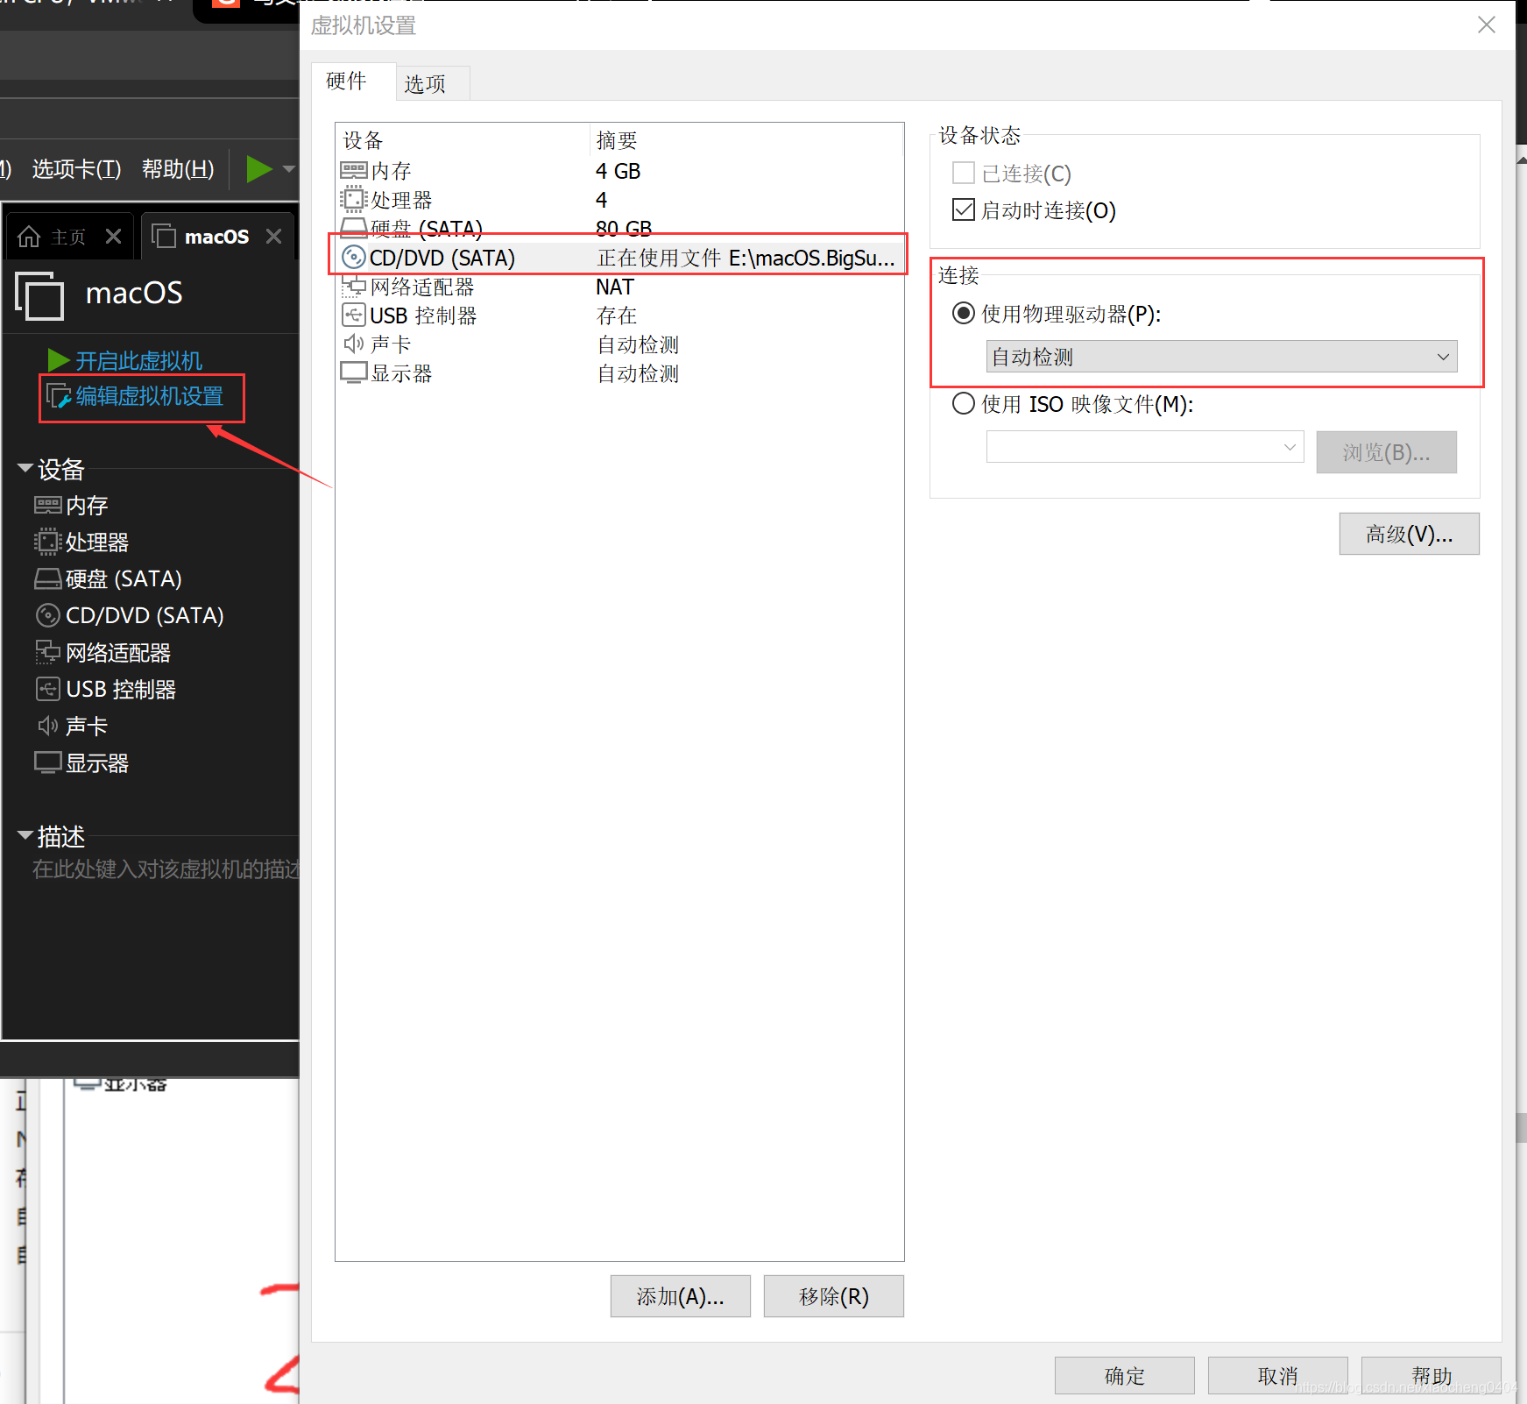The image size is (1527, 1404).
Task: Click the 开启此虚拟机 link
Action: click(x=138, y=360)
